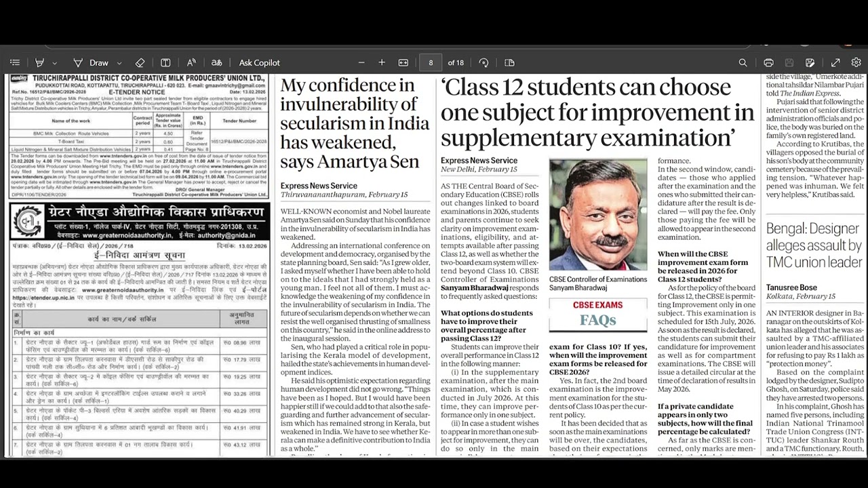
Task: Open the table of contents sidebar
Action: [x=15, y=62]
